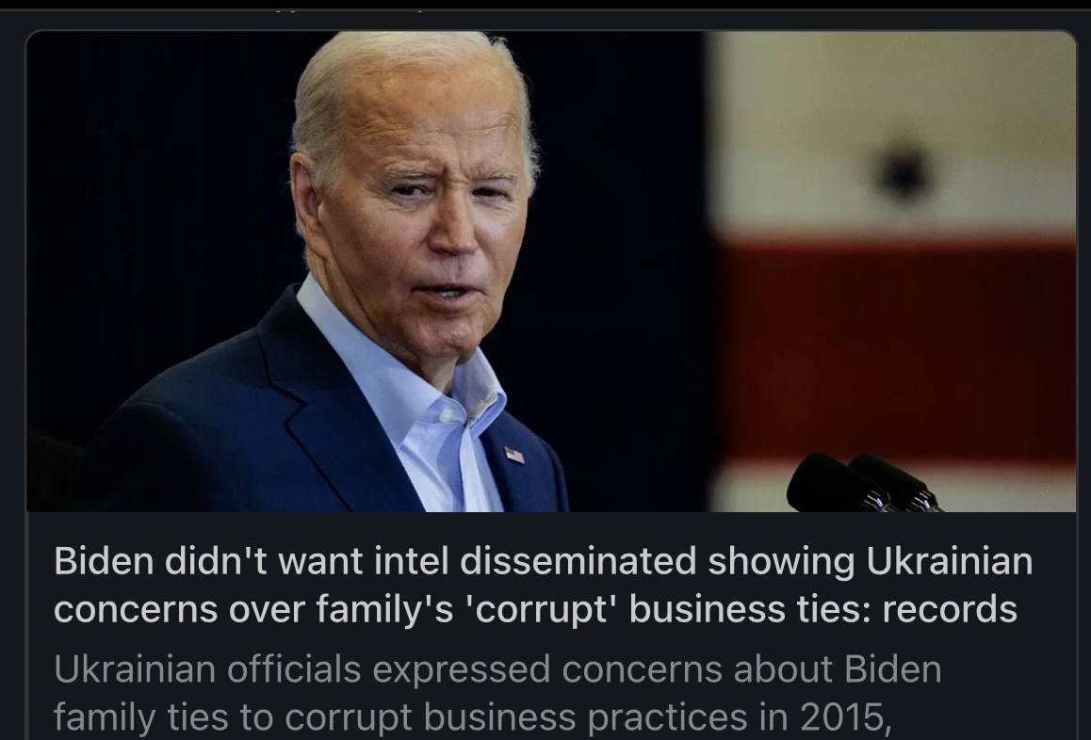This screenshot has height=740, width=1091.
Task: Click the description starting 'Ukrainian officials expressed concerns'
Action: tap(497, 693)
